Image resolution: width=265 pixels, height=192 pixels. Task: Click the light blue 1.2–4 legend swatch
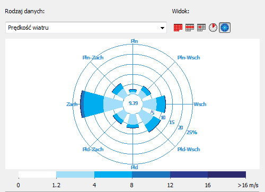(x=75, y=174)
